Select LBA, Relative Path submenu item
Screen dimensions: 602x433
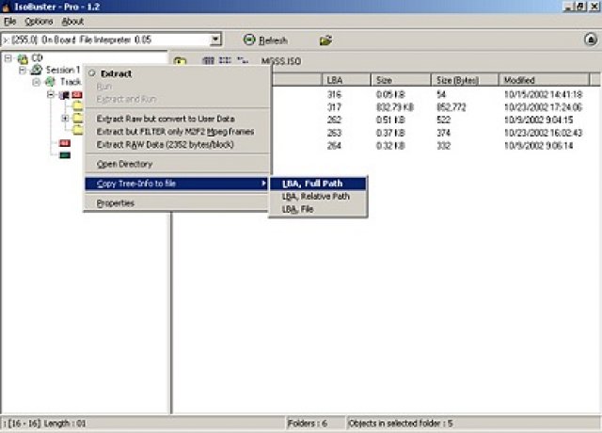[x=318, y=197]
